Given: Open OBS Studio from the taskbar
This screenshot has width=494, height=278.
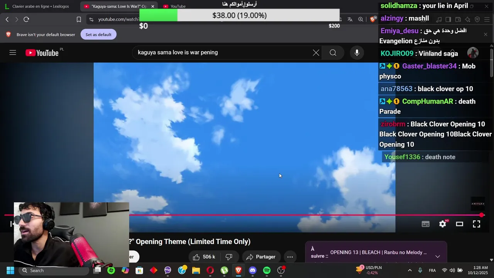Looking at the screenshot, I should pos(281,270).
